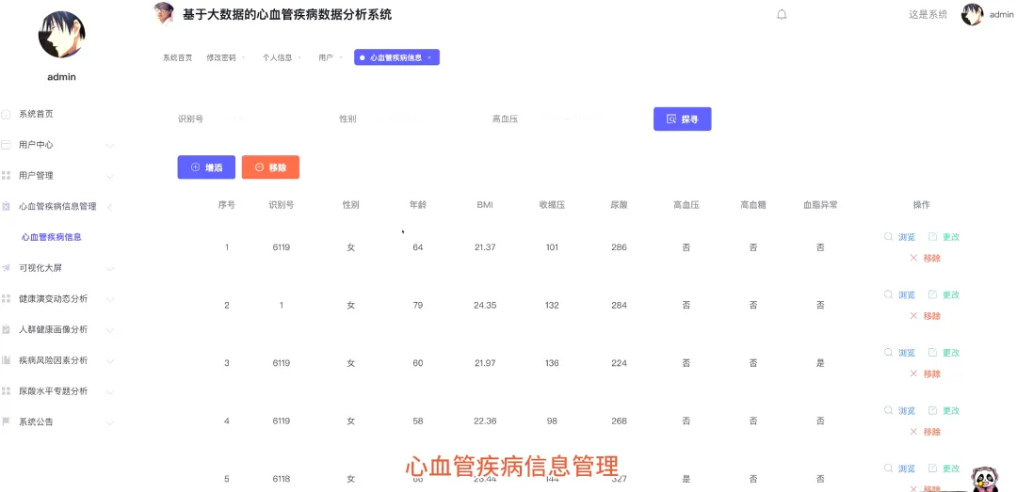
Task: Expand the 人群健康画像分析 menu chevron
Action: tap(109, 330)
